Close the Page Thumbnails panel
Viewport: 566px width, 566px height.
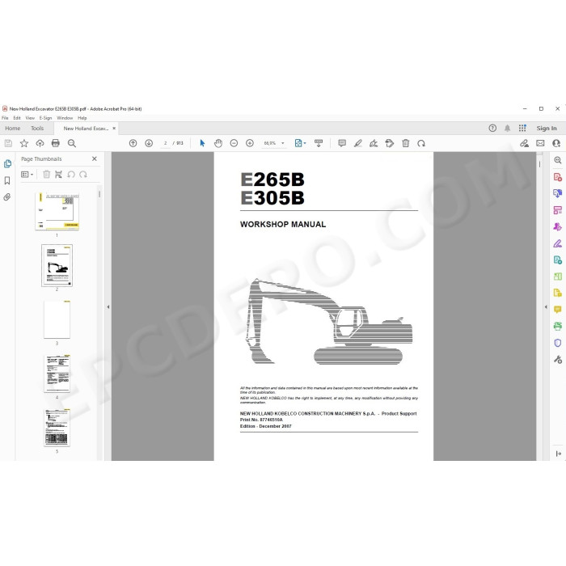(95, 158)
